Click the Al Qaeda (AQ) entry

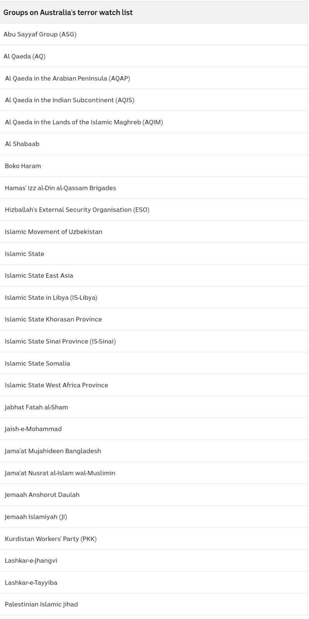pyautogui.click(x=154, y=56)
